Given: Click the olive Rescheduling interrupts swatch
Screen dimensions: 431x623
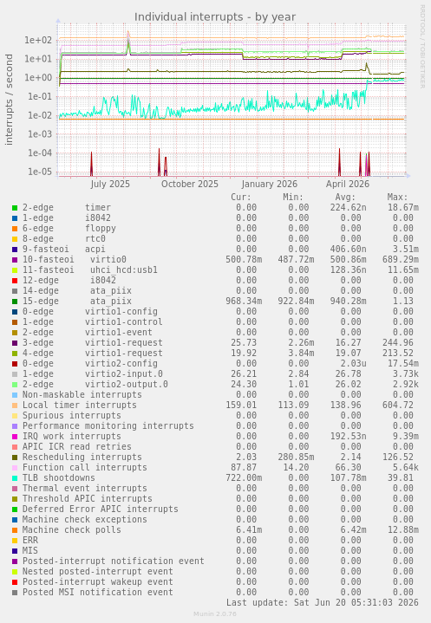Looking at the screenshot, I should pos(15,458).
